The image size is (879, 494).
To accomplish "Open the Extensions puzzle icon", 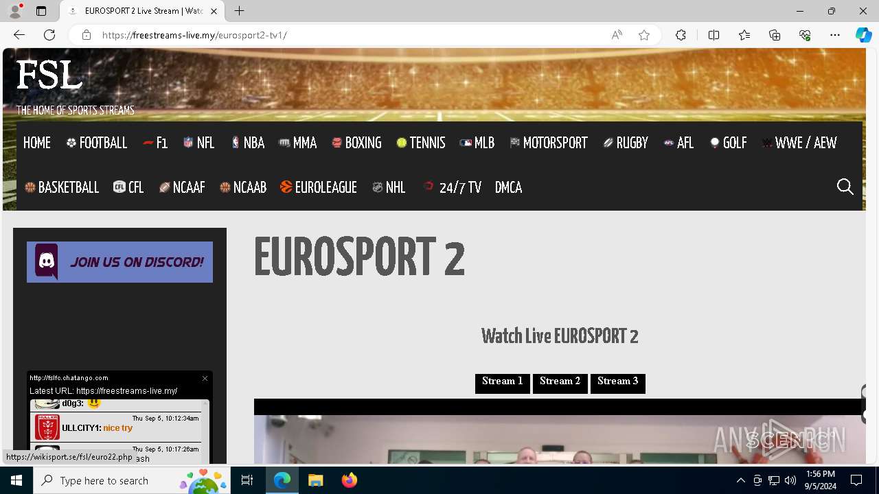I will [x=681, y=35].
